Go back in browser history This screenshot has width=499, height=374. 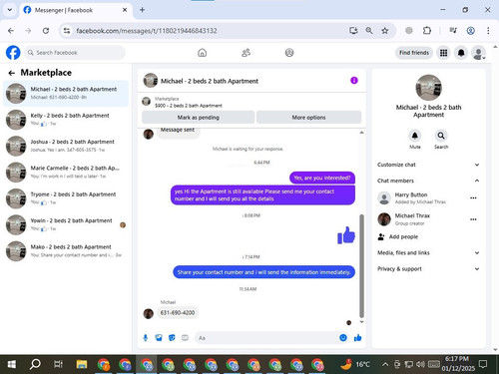point(11,31)
